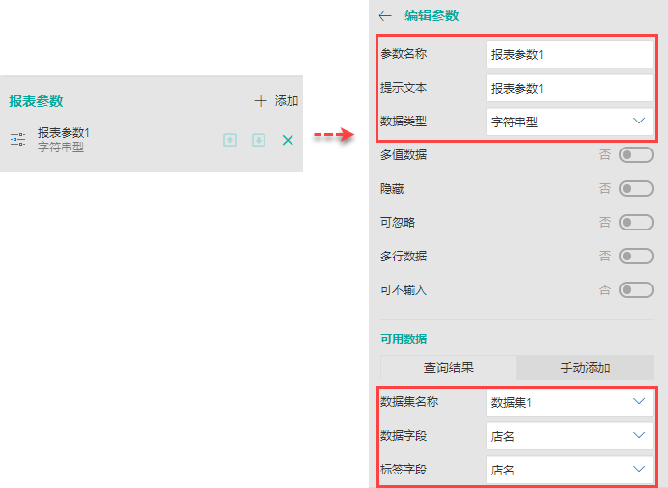Image resolution: width=668 pixels, height=488 pixels.
Task: Switch to the 查询结果 tab
Action: 449,367
